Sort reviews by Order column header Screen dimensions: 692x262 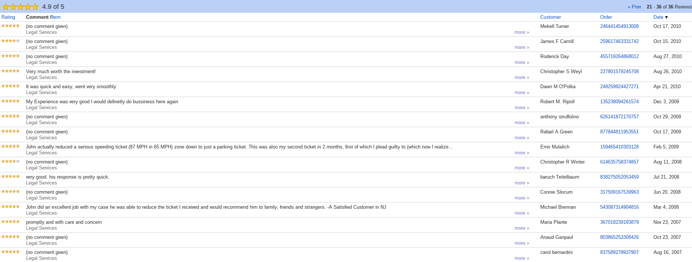pyautogui.click(x=606, y=17)
